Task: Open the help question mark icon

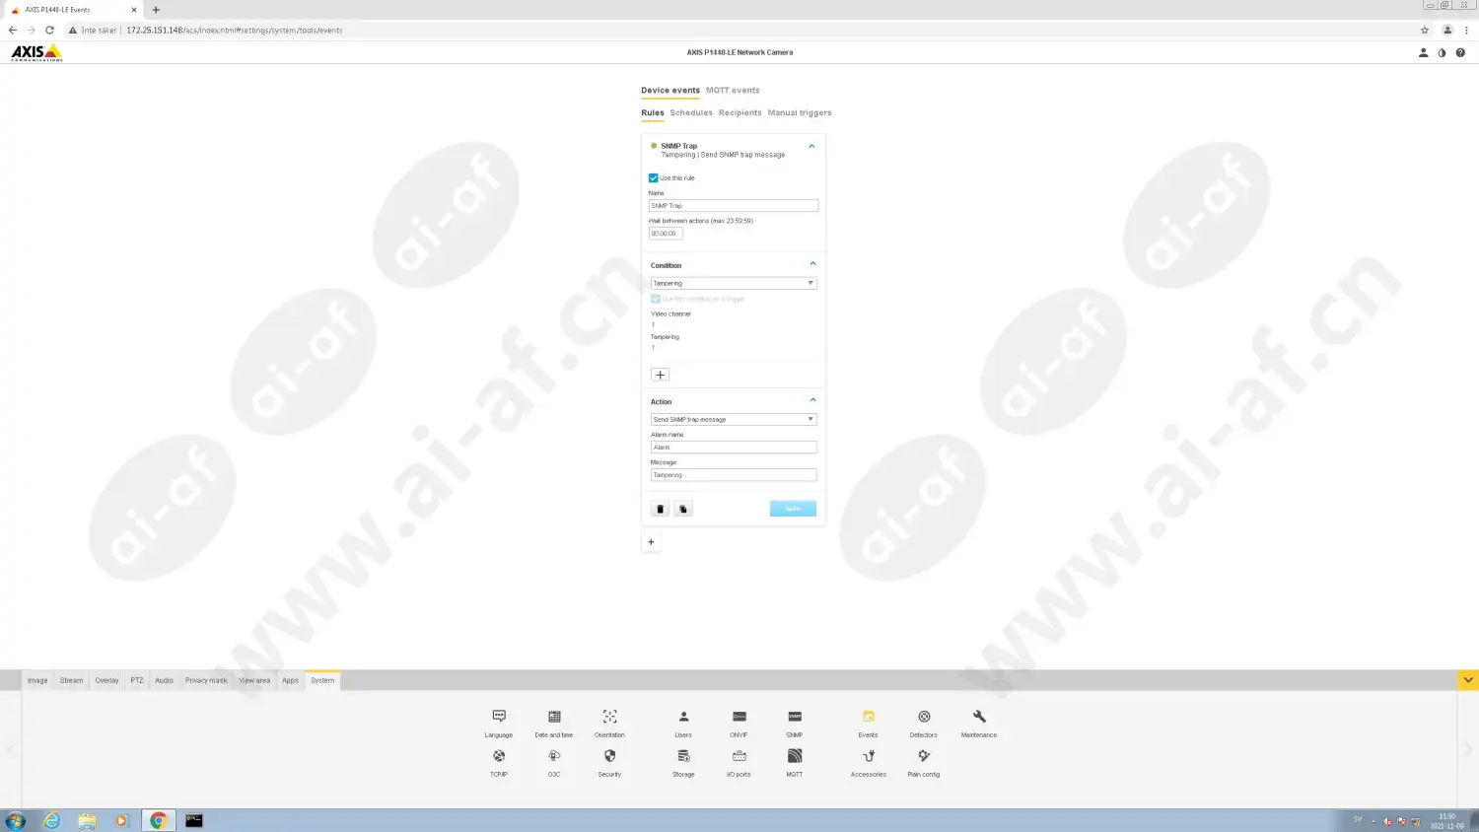Action: click(1460, 52)
